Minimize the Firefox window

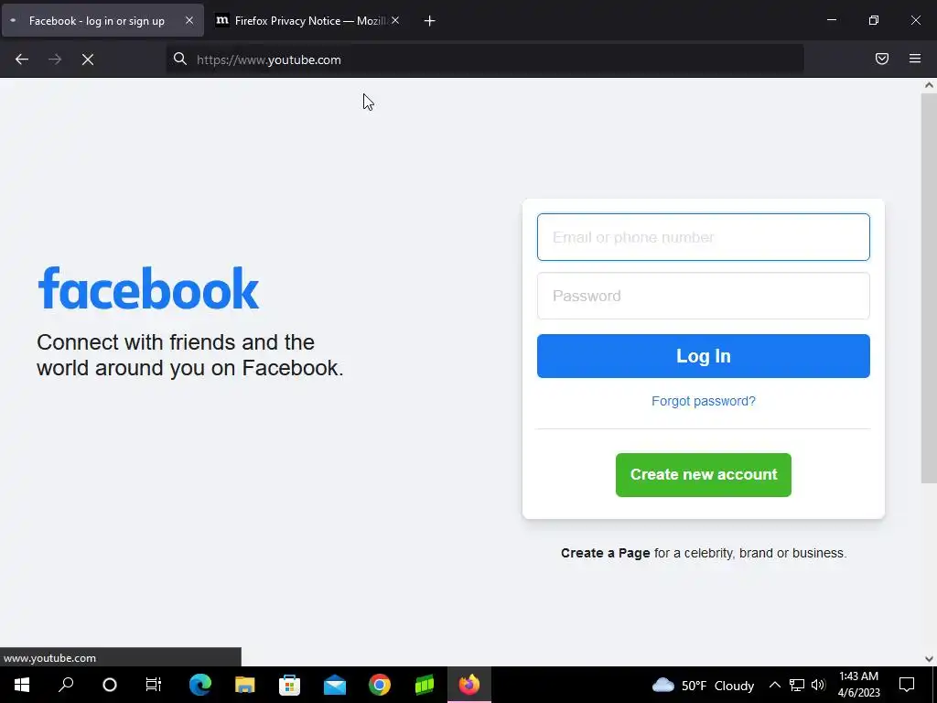coord(831,20)
